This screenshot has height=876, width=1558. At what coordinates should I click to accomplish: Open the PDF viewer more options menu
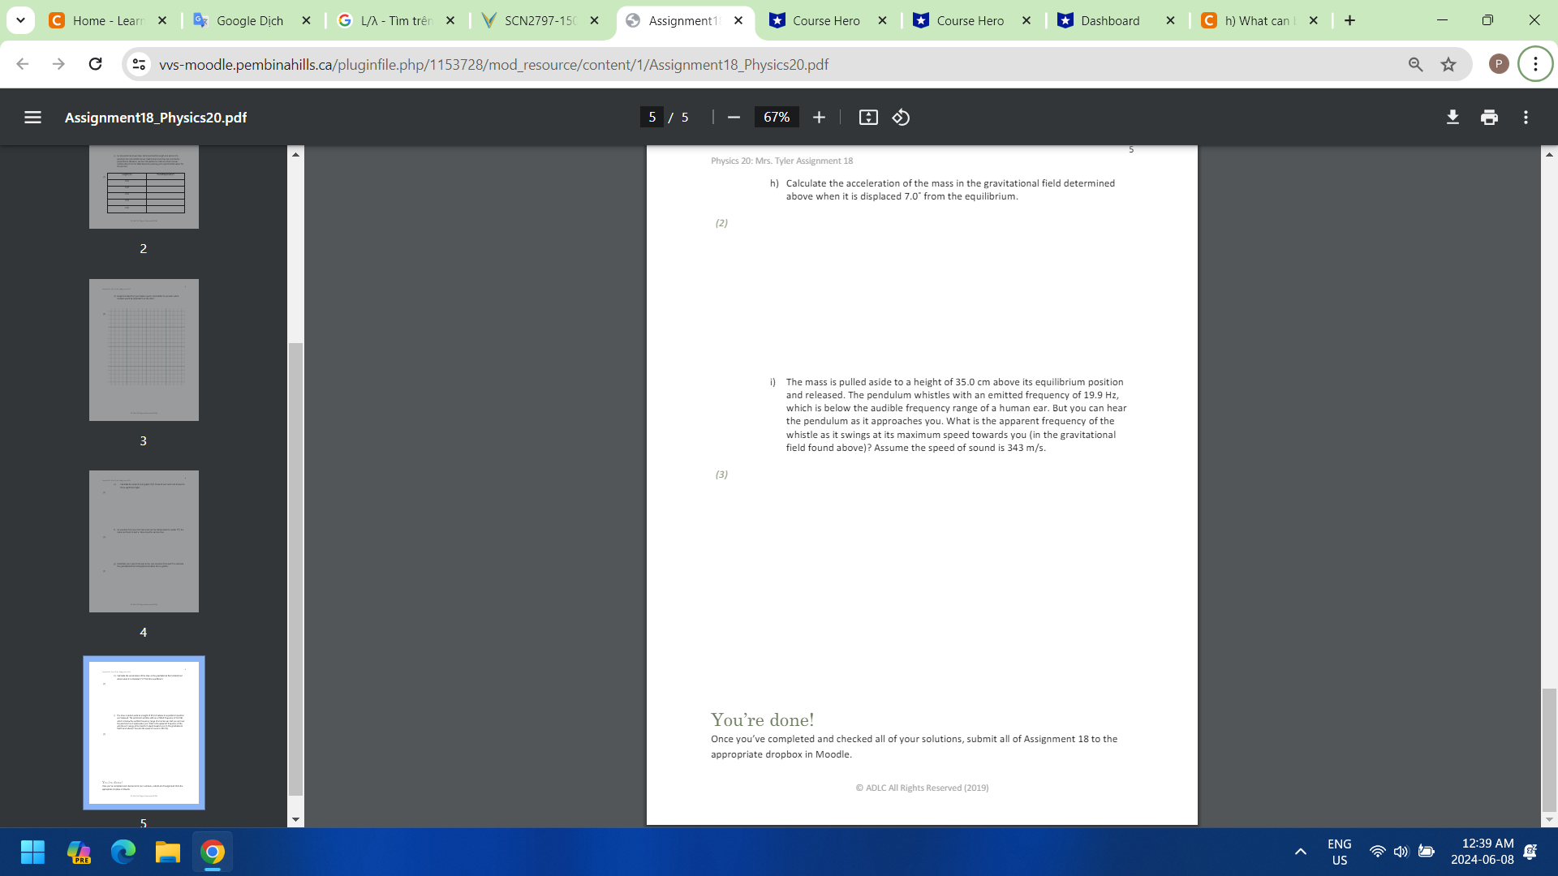1526,117
